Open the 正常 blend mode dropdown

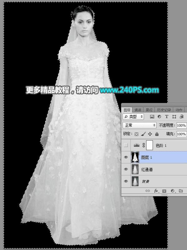click(139, 125)
